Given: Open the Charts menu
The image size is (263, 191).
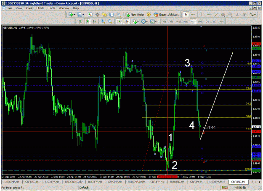Looking at the screenshot, I should coord(40,8).
